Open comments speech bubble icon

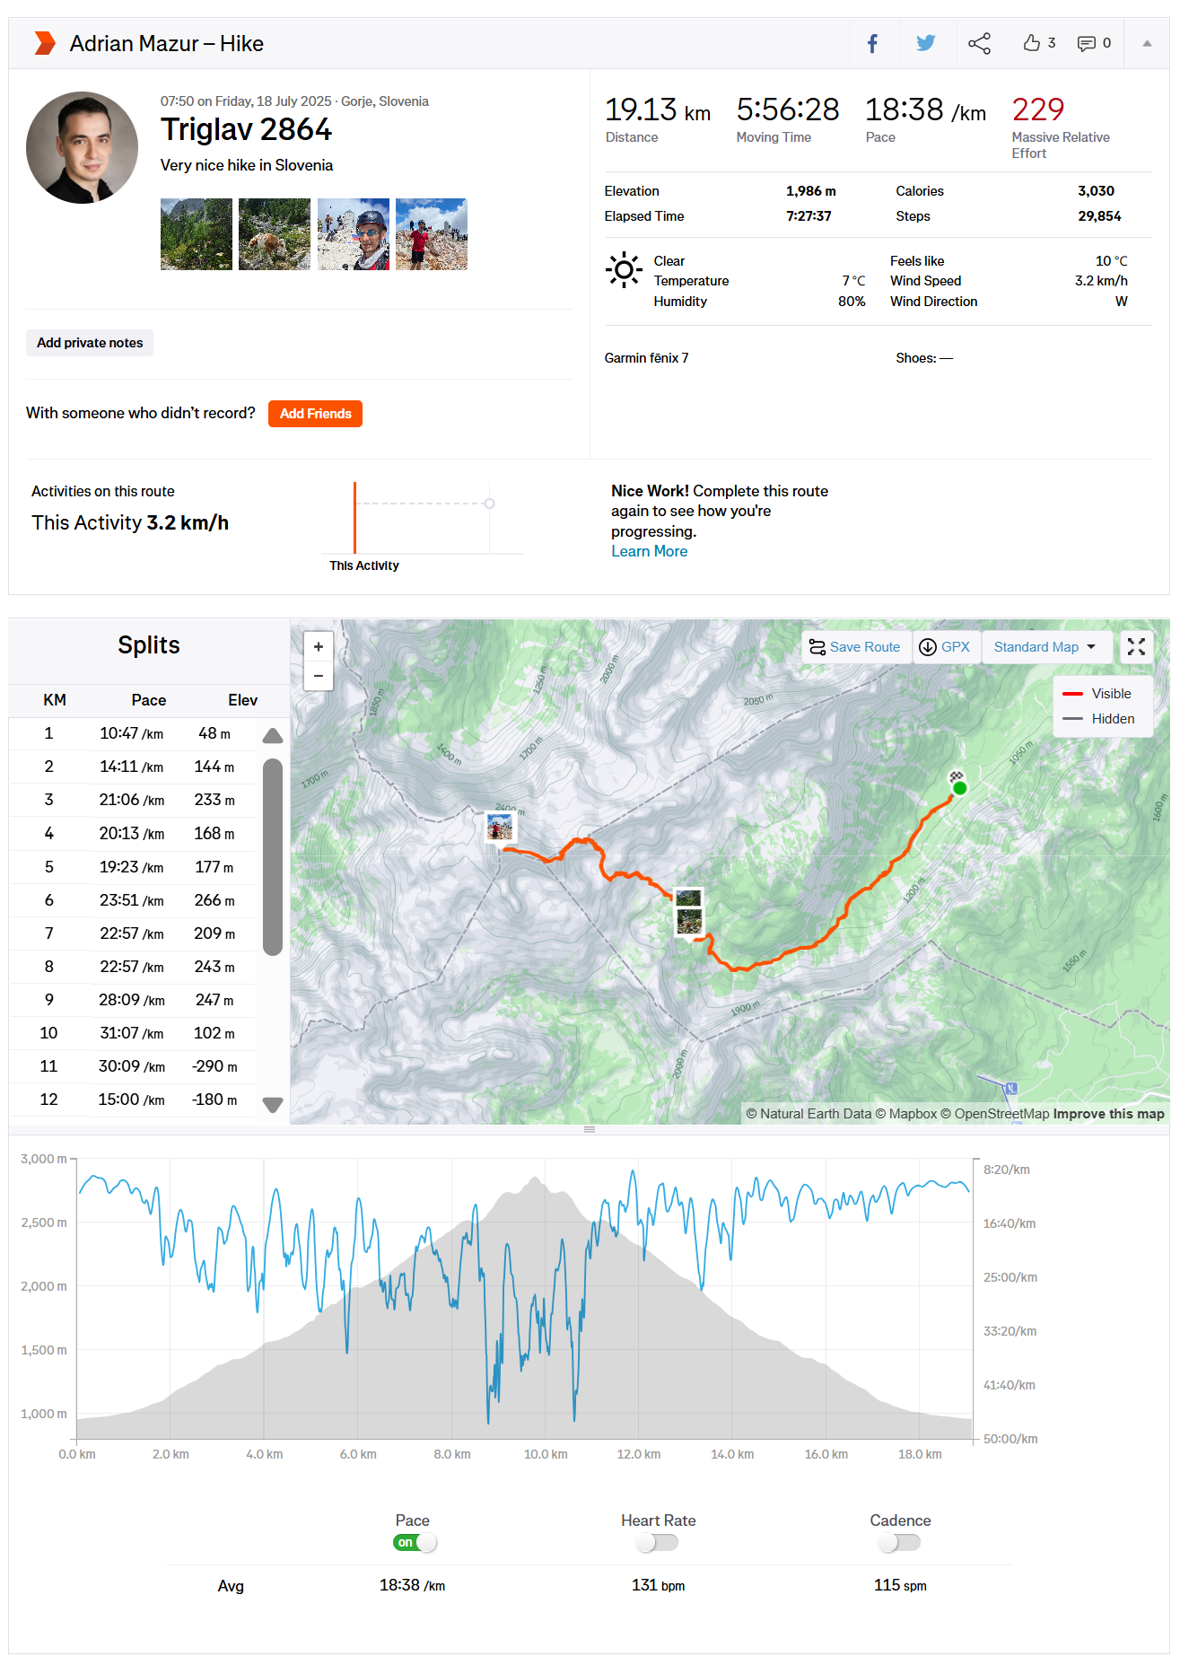(1087, 43)
